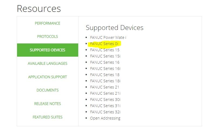Click the Supported Devices heading

[x=114, y=28]
